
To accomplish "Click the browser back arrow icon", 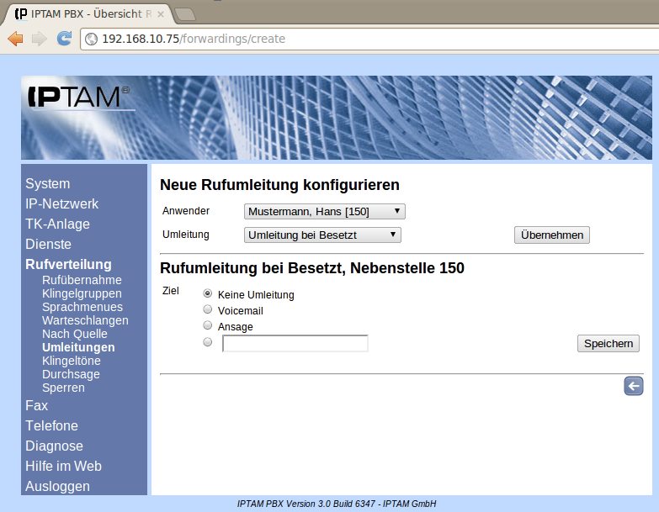I will coord(15,39).
